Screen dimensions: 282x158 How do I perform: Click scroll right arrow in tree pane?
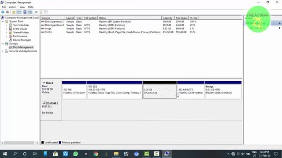37,143
